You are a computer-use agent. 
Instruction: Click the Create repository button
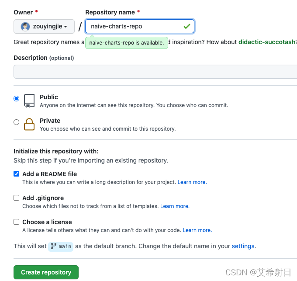tap(46, 272)
